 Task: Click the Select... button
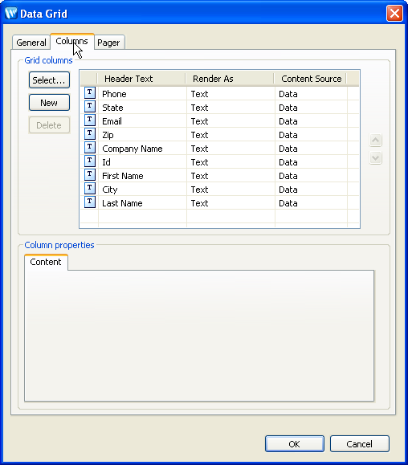[49, 80]
